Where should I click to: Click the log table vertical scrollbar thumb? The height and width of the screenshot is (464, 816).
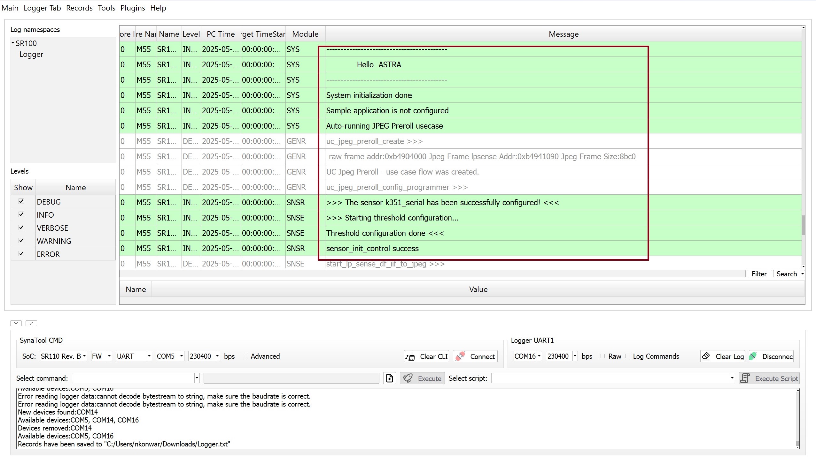(x=803, y=225)
